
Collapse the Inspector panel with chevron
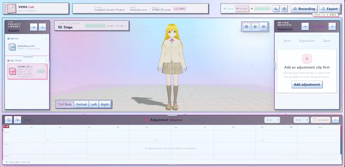[x=332, y=27]
